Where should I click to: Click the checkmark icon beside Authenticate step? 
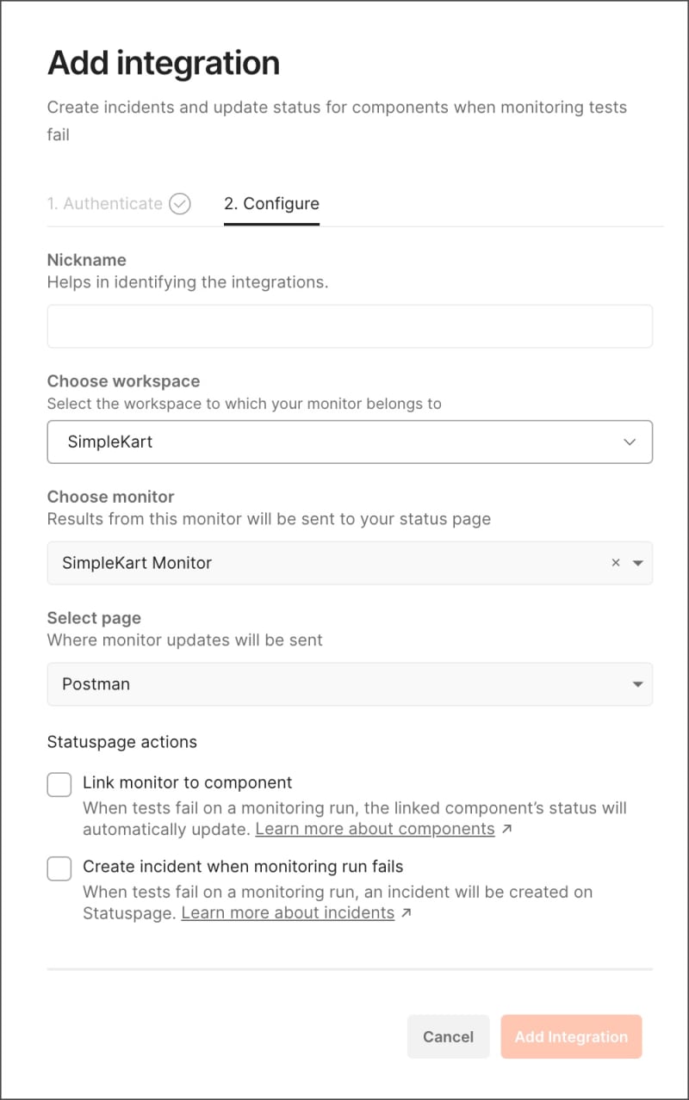pyautogui.click(x=180, y=204)
